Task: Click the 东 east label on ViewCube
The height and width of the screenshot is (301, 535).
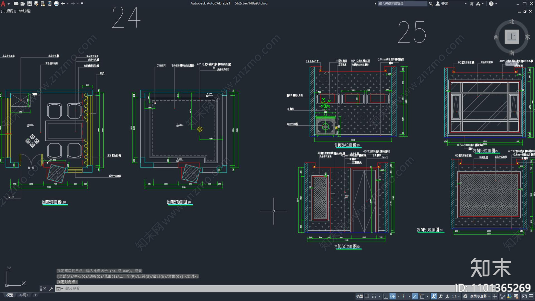Action: pyautogui.click(x=527, y=37)
